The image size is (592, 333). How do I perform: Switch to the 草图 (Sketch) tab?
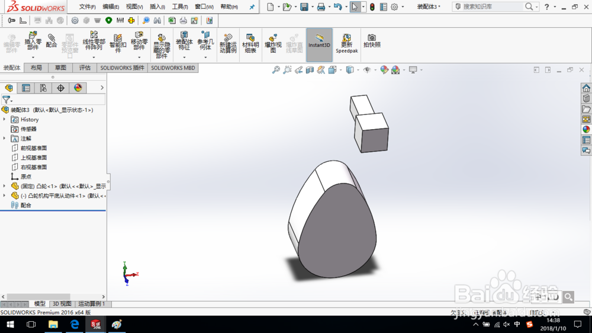tap(60, 68)
